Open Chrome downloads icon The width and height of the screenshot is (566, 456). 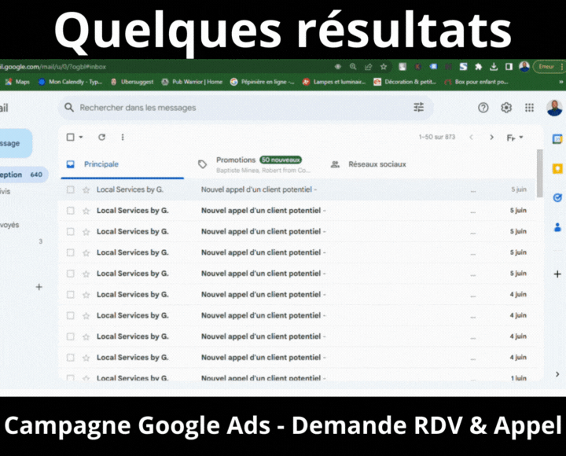[x=494, y=67]
